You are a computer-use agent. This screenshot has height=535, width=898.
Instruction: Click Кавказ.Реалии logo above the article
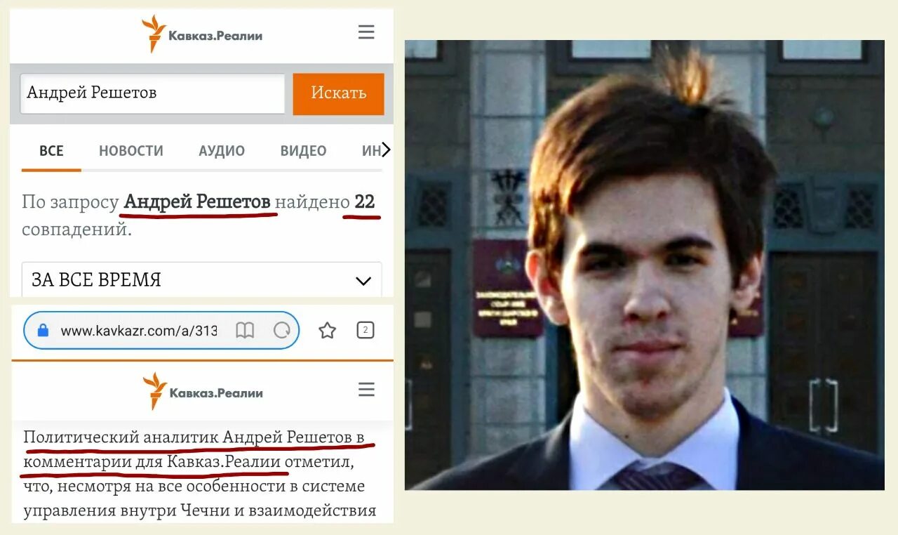click(202, 391)
